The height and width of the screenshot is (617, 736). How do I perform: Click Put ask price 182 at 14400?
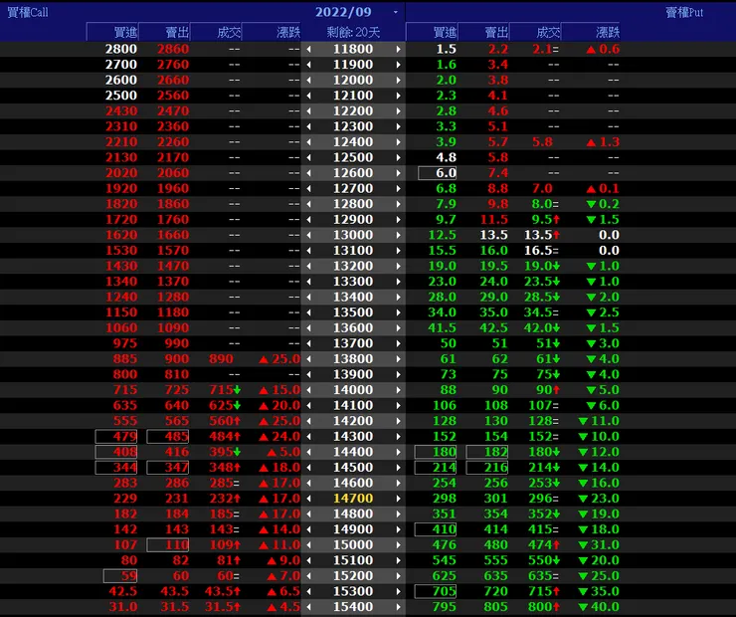[487, 452]
